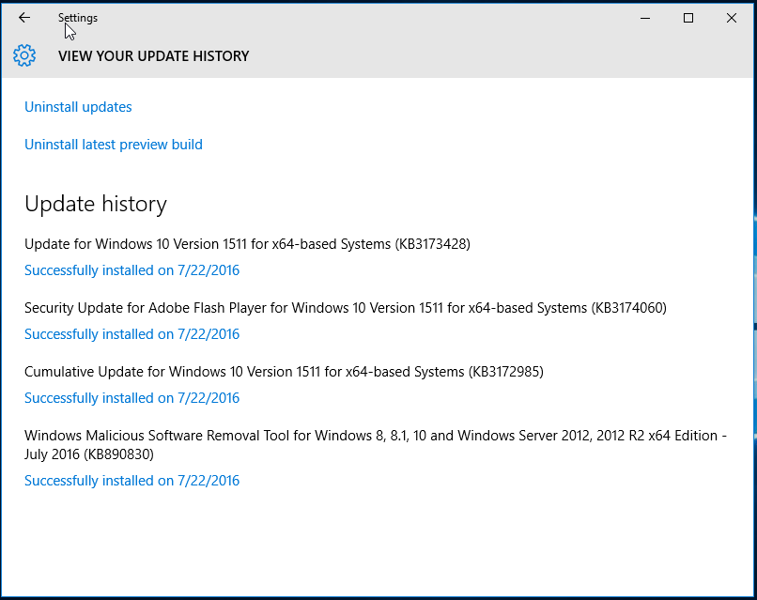The width and height of the screenshot is (757, 600).
Task: Select the Update for Windows 10 KB3173428 title
Action: [247, 244]
